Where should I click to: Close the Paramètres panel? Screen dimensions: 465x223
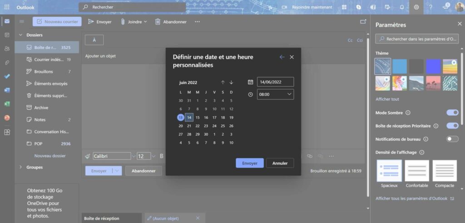460,24
